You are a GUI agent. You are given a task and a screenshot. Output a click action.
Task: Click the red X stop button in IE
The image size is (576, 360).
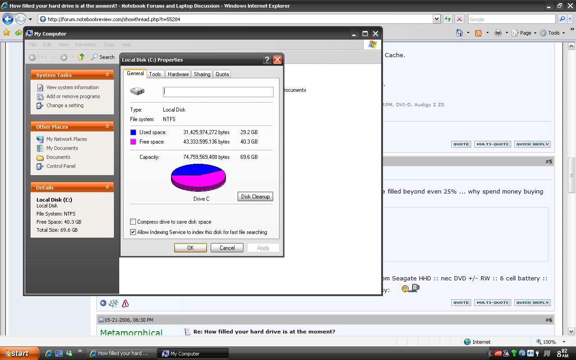(459, 19)
